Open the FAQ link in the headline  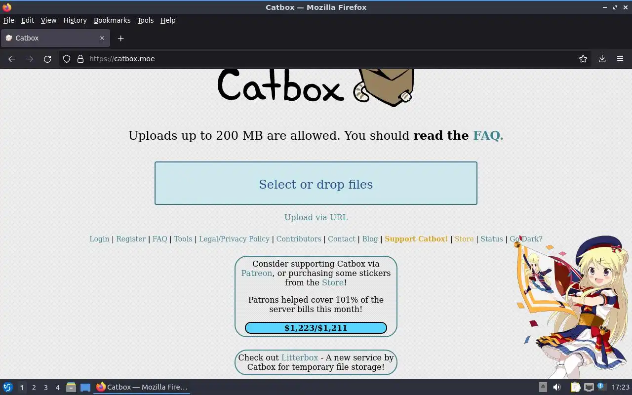point(488,135)
